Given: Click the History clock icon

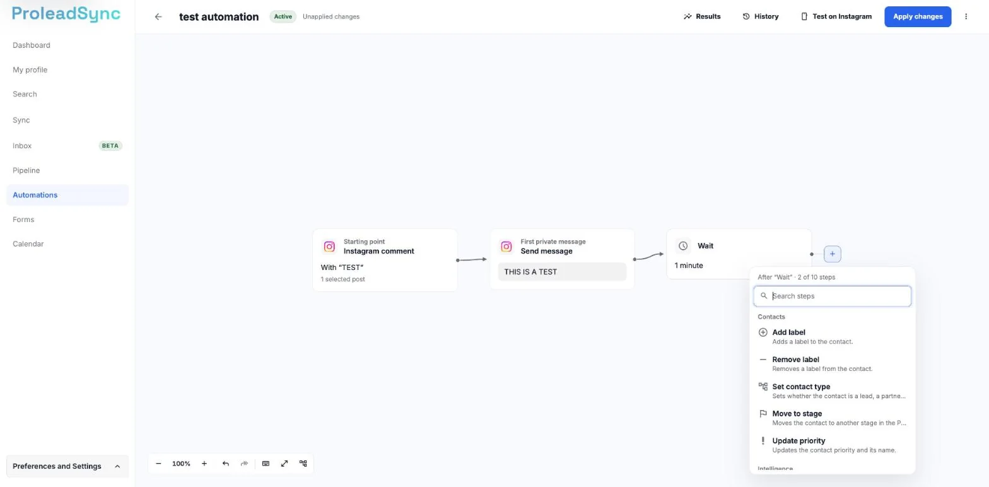Looking at the screenshot, I should point(746,16).
